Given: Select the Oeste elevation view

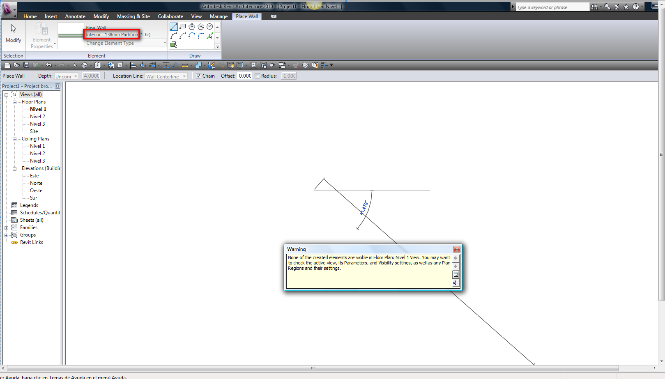Looking at the screenshot, I should pos(36,191).
